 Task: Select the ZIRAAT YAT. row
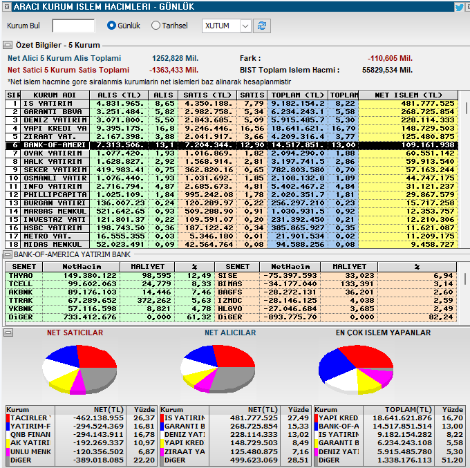[x=232, y=137]
